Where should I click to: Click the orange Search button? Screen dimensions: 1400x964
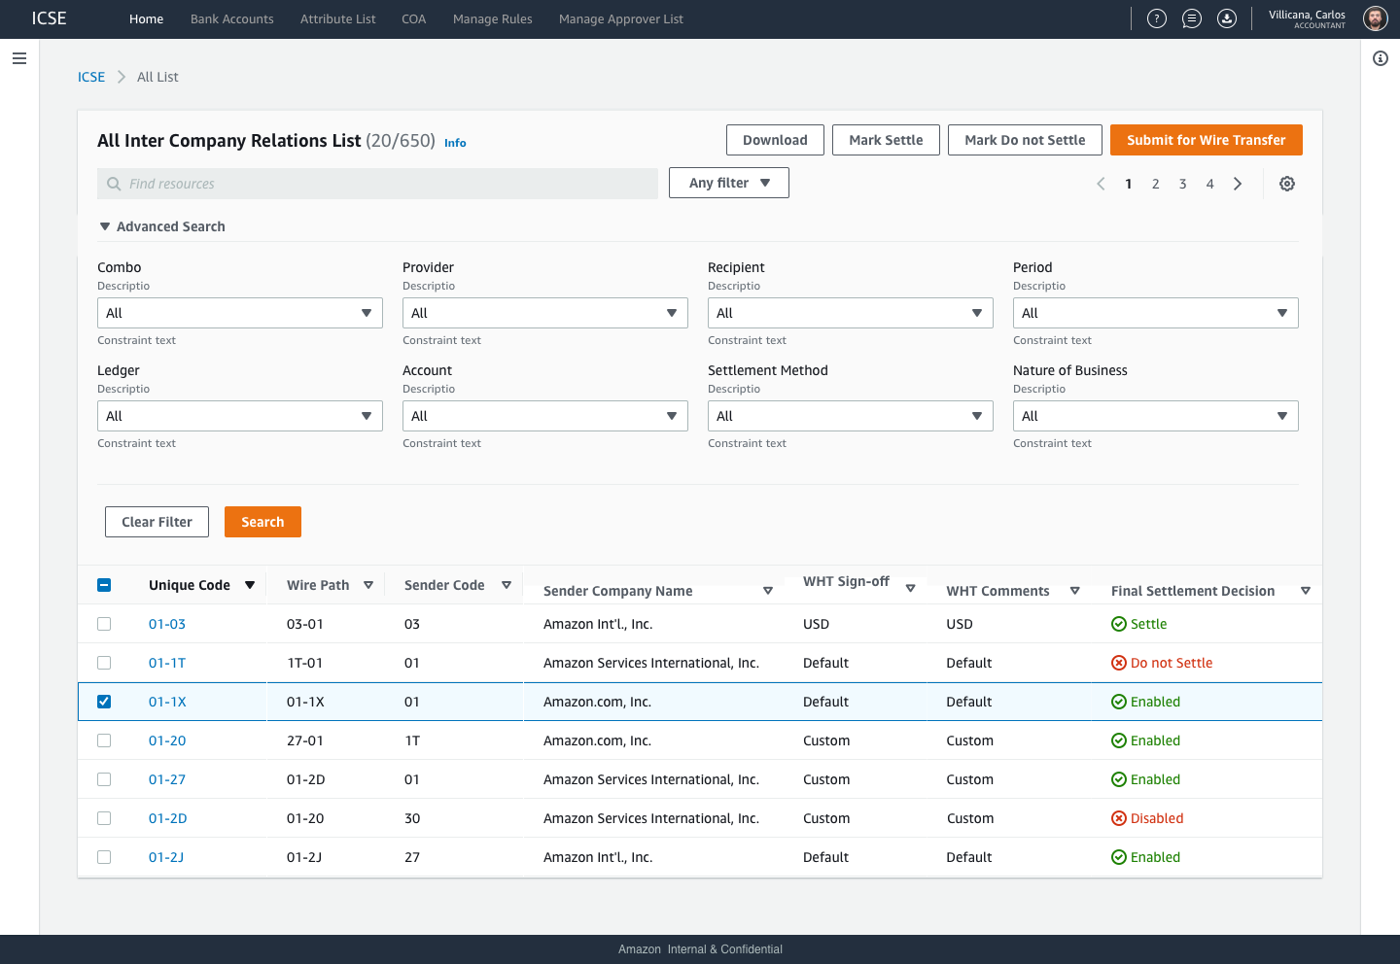tap(262, 522)
